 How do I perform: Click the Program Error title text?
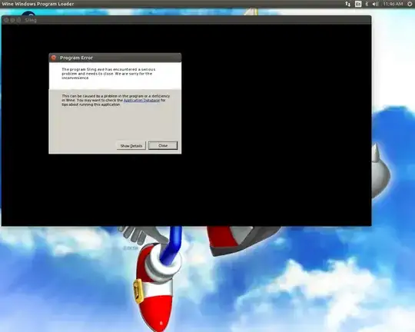[x=76, y=58]
